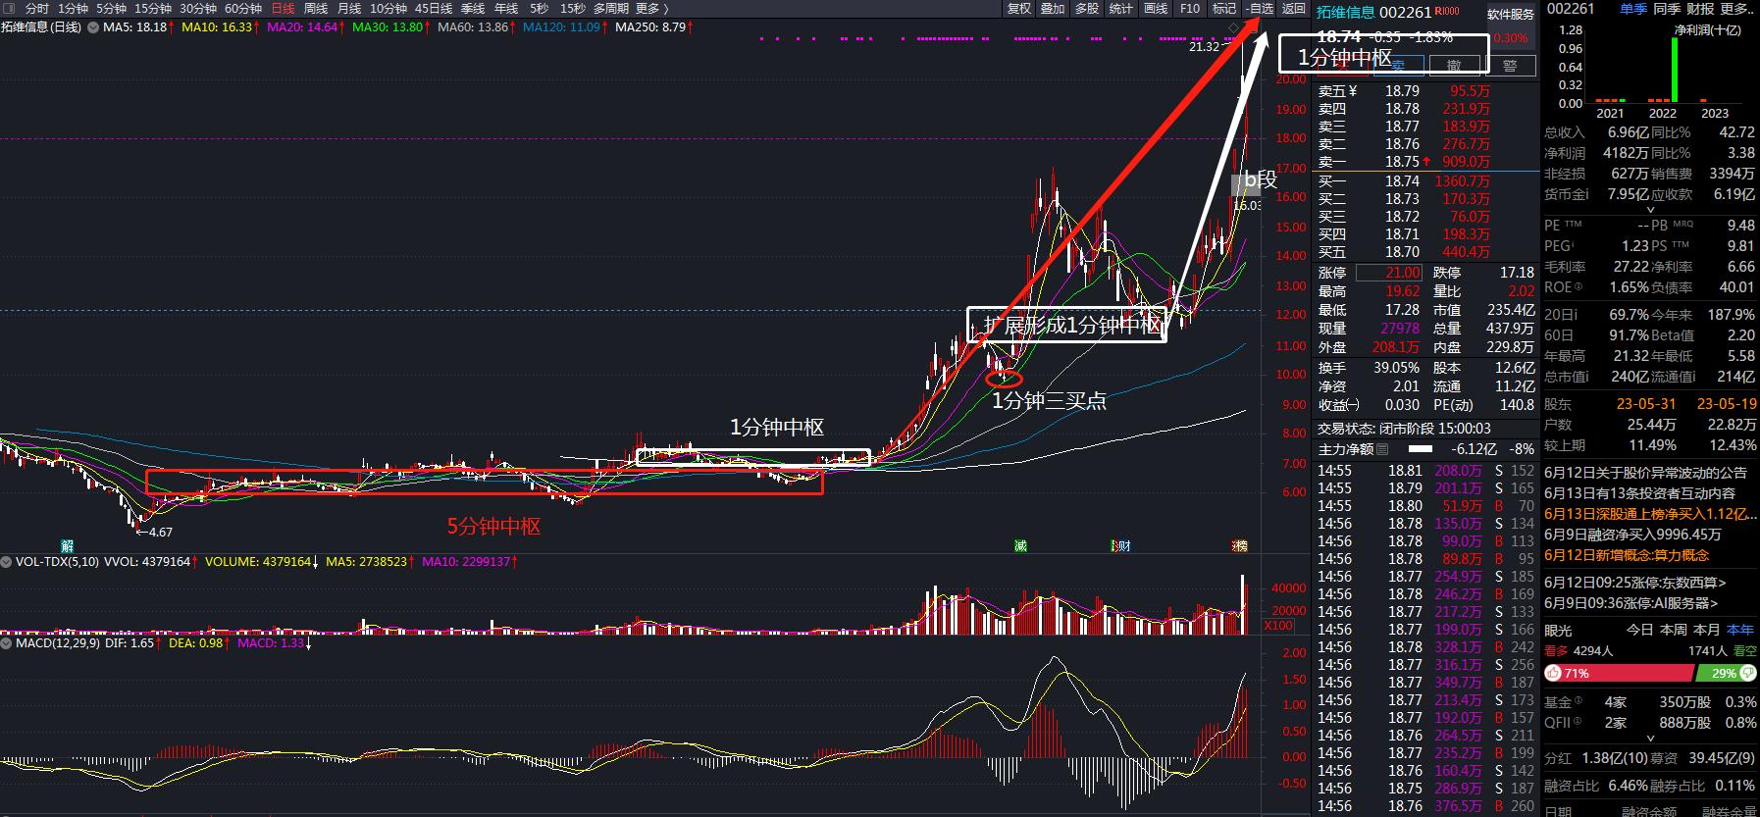Select 同季 in the financial panel
Screen dimensions: 1760x817
1667,8
